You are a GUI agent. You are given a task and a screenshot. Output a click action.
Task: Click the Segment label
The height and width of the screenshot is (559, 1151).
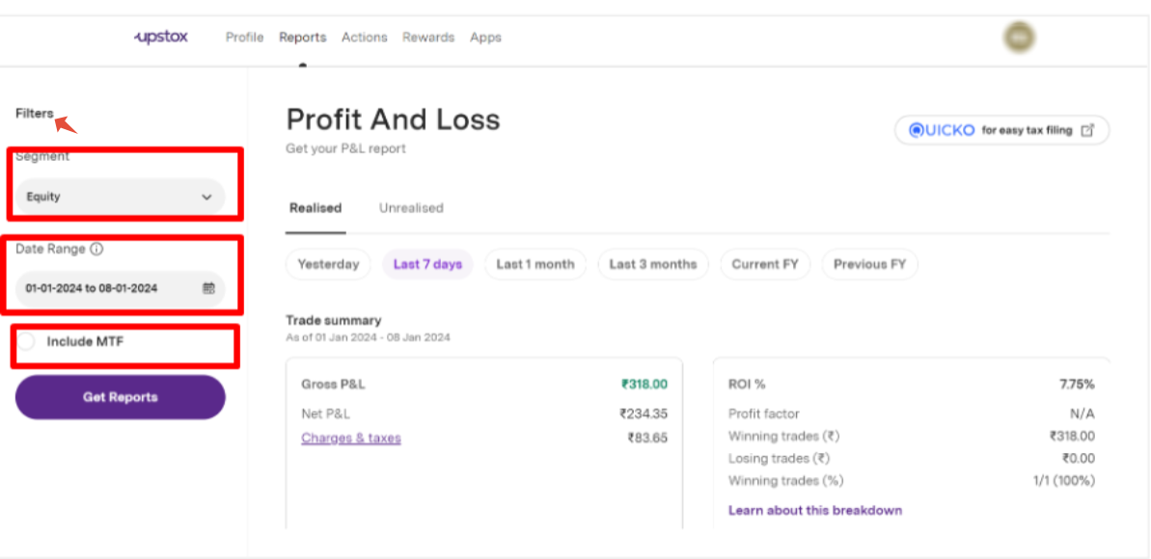[42, 156]
